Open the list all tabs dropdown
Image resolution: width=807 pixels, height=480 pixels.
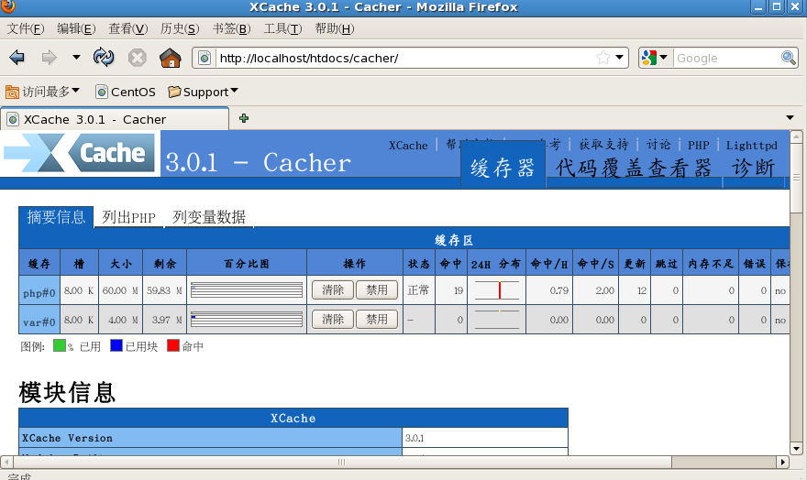pos(790,118)
